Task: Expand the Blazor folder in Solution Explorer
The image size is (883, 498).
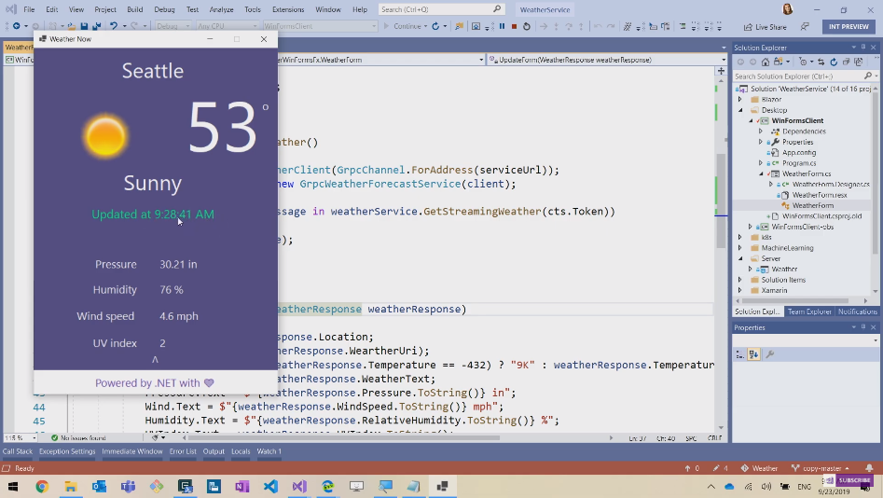Action: pos(740,99)
